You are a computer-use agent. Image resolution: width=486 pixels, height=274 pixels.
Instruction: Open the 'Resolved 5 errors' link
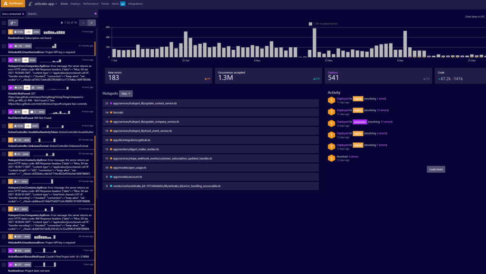pyautogui.click(x=354, y=157)
